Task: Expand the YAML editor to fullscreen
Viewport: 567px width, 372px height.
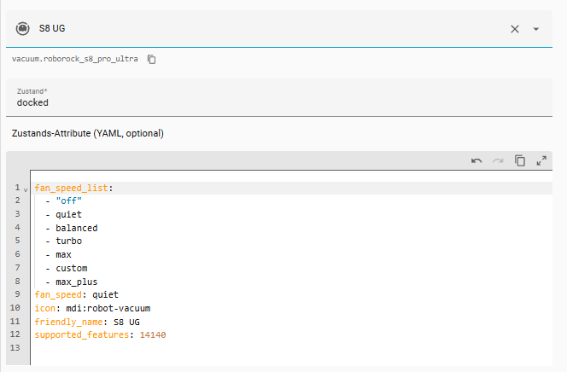Action: coord(541,160)
